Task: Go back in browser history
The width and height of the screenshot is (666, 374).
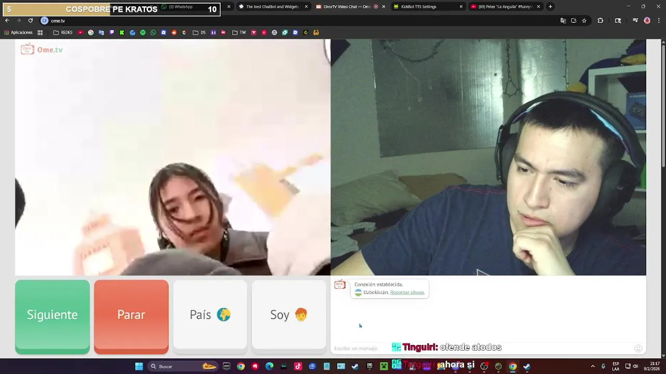Action: point(7,21)
